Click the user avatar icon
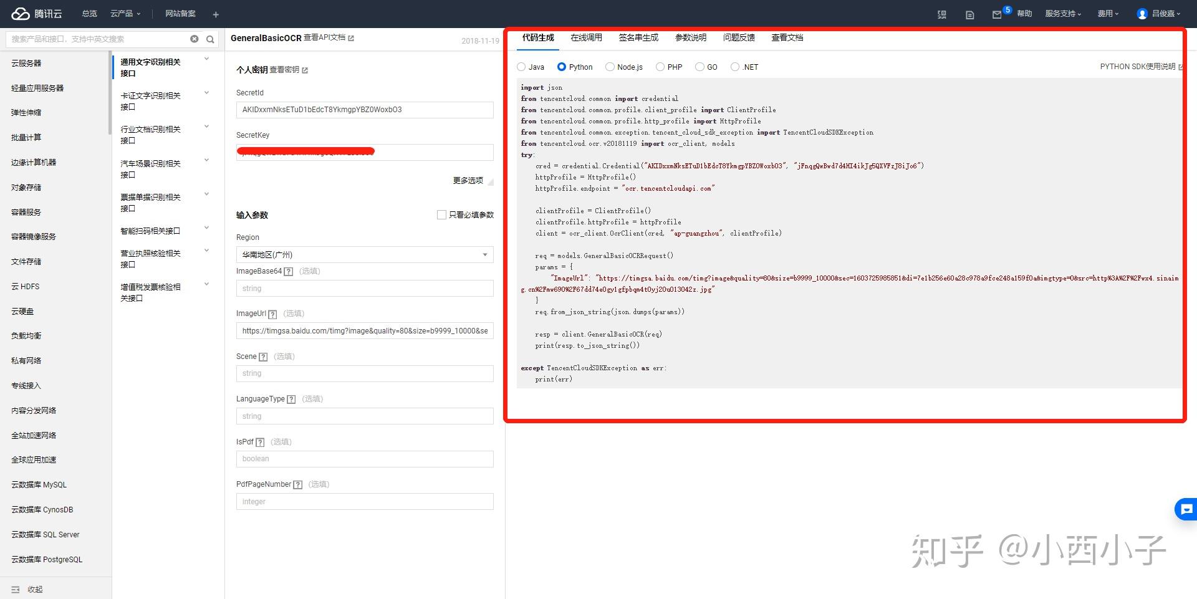 click(1142, 14)
